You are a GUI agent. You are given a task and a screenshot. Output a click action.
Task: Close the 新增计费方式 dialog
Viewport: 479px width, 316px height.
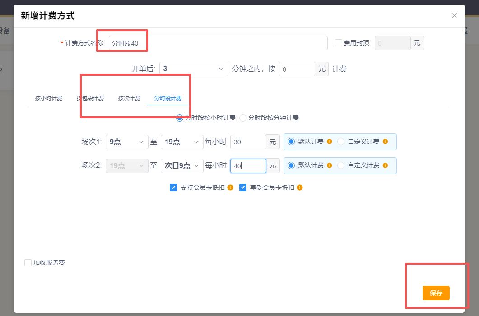click(454, 16)
